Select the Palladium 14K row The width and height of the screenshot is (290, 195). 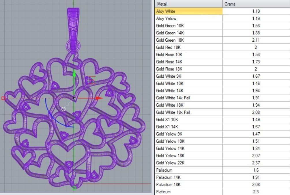222,177
